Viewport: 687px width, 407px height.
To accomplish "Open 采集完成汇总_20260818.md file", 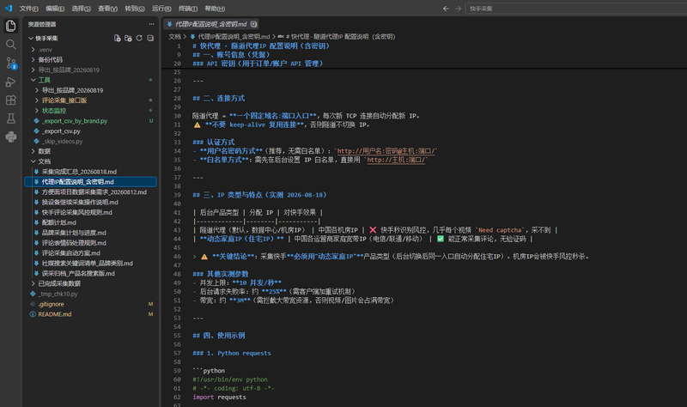I will coord(90,172).
